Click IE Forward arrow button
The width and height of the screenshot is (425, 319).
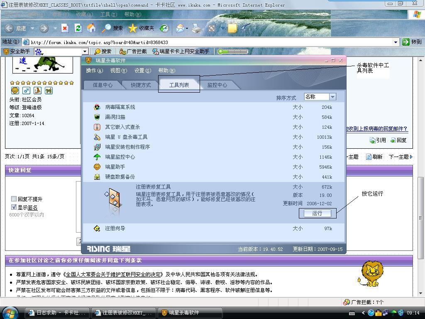pos(44,28)
